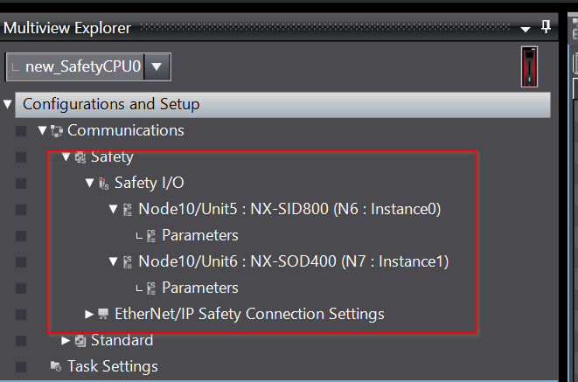
Task: Open Task Settings
Action: point(113,366)
